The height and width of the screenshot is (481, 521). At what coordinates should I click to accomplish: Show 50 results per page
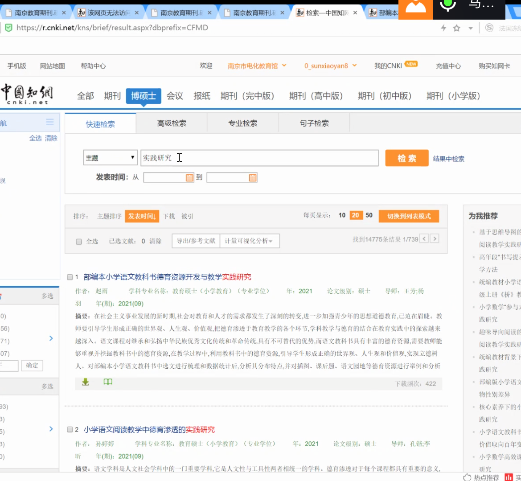pos(369,215)
